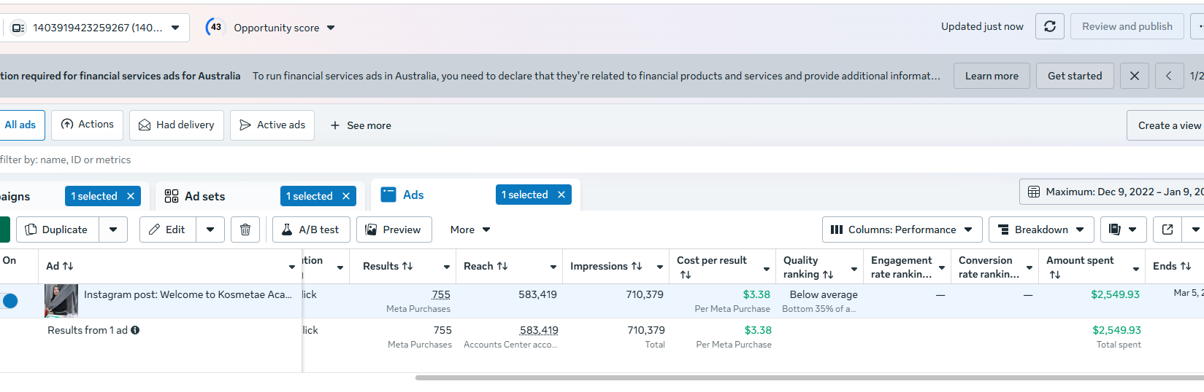Screen dimensions: 1204x392
Task: Click the Learn more button
Action: [x=991, y=76]
